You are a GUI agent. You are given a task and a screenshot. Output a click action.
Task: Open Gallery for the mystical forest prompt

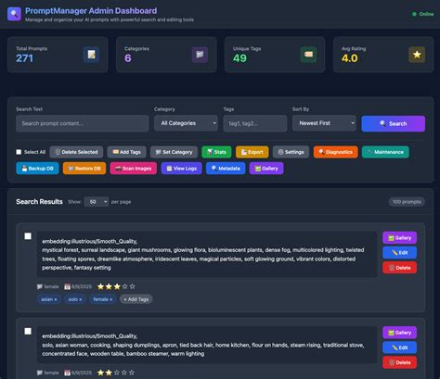click(x=399, y=238)
